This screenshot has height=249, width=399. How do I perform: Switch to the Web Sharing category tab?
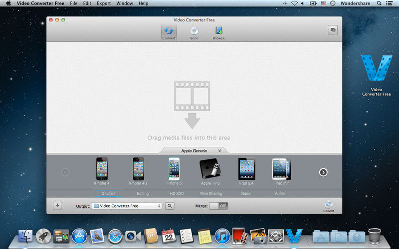tap(211, 193)
